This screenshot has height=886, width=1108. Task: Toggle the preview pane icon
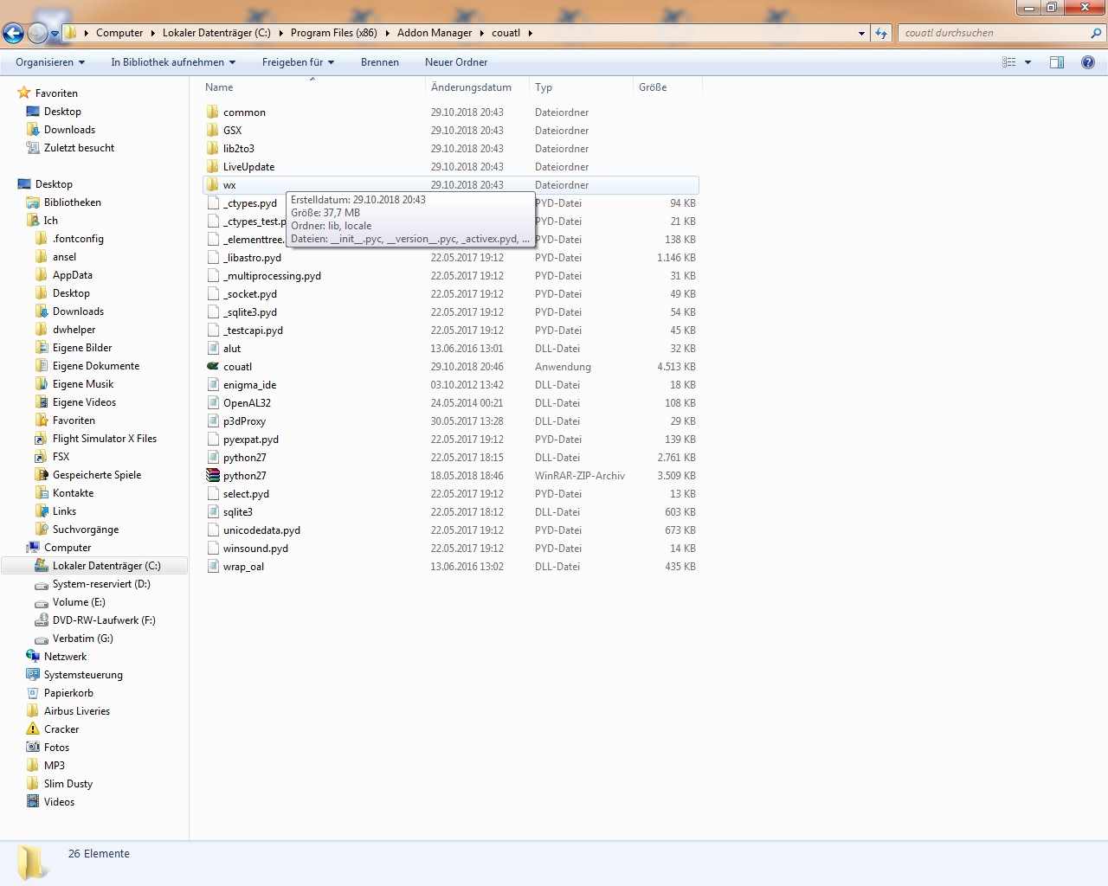tap(1057, 62)
